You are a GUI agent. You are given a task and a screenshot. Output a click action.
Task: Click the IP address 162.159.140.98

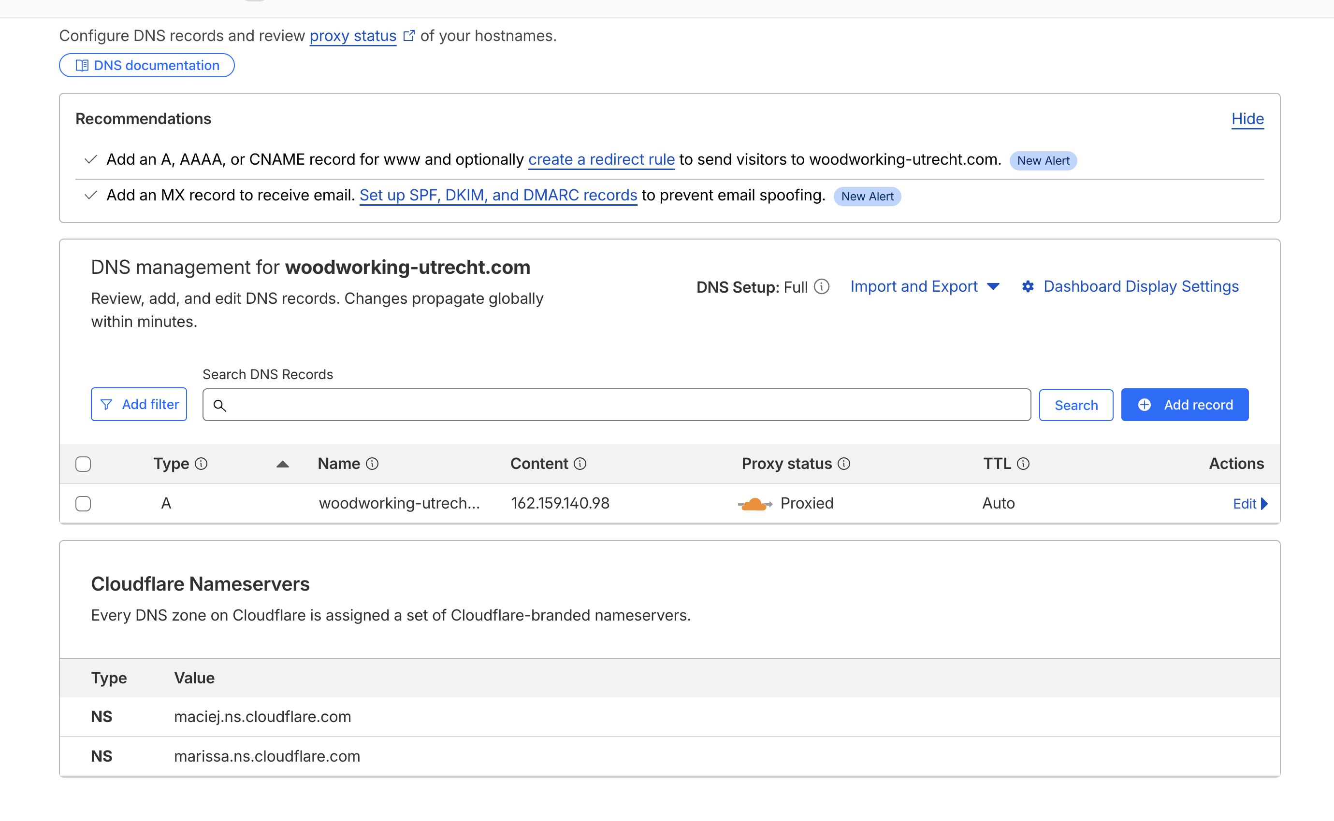pyautogui.click(x=560, y=503)
